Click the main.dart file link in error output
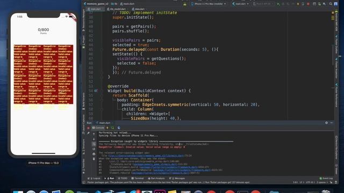 146,155
